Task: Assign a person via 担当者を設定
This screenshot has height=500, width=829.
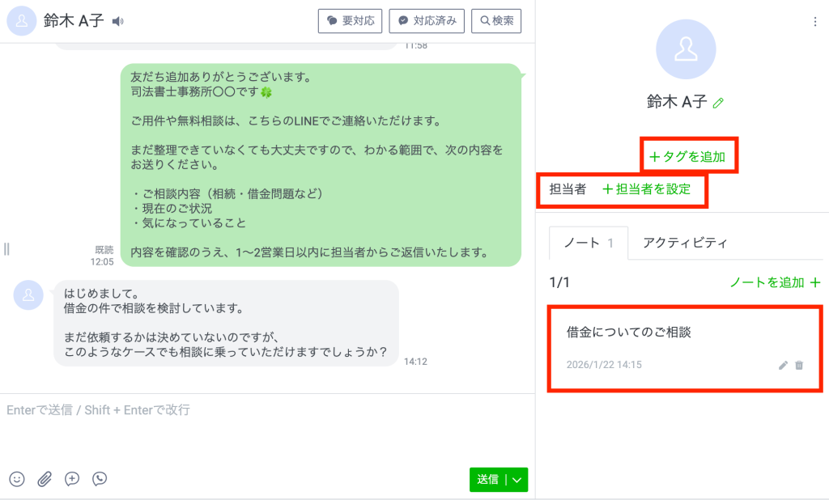Action: pyautogui.click(x=648, y=189)
